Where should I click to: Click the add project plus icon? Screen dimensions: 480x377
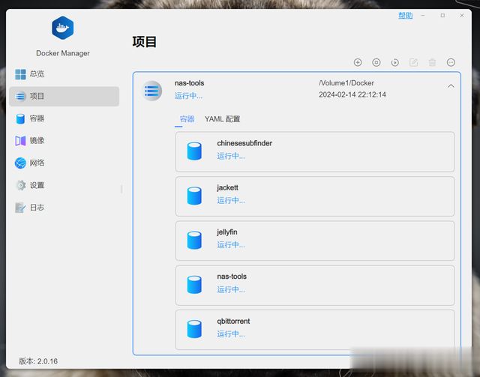pyautogui.click(x=358, y=62)
